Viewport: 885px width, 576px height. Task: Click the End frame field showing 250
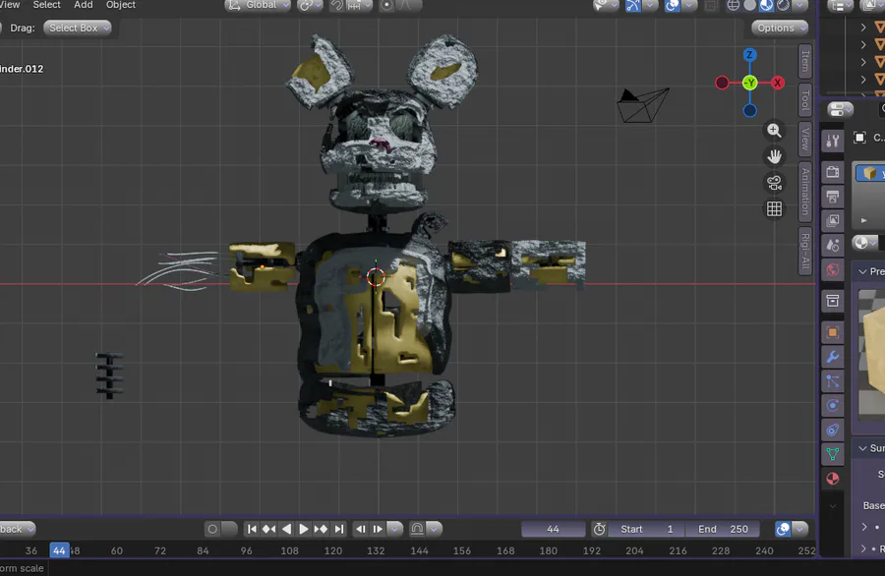click(723, 529)
